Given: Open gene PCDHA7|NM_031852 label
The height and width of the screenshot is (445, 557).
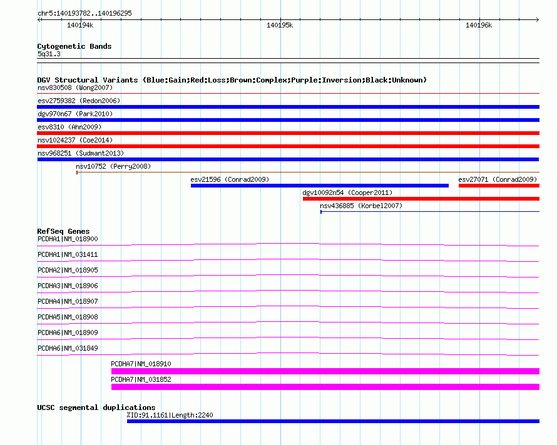Looking at the screenshot, I should [x=141, y=379].
